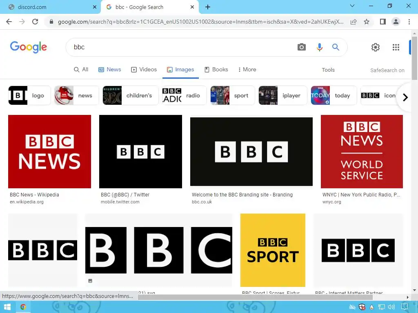Open Welcome to the BBC Branding site link
Viewport: 418px width, 313px height.
242,194
